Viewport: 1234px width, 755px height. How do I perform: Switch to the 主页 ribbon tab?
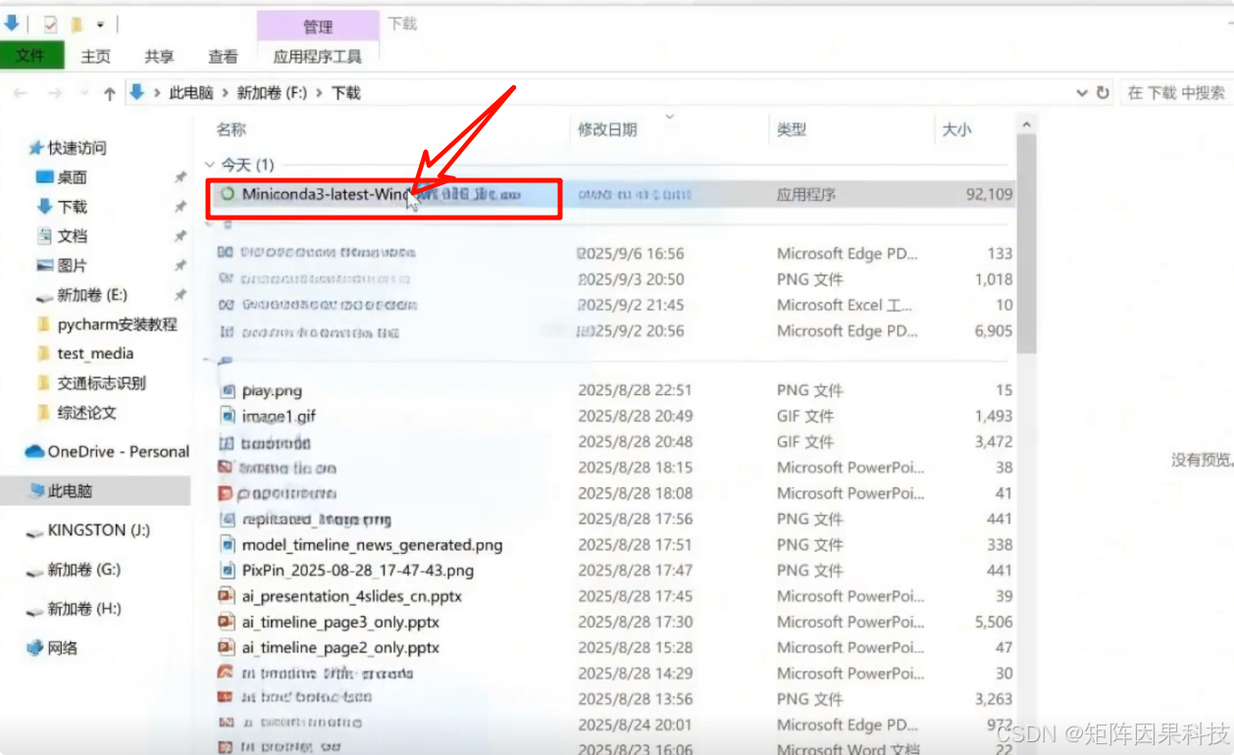[95, 57]
